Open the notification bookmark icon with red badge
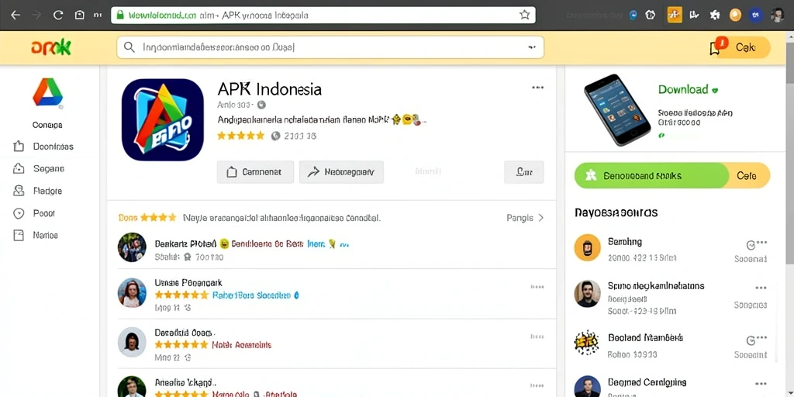 (716, 47)
